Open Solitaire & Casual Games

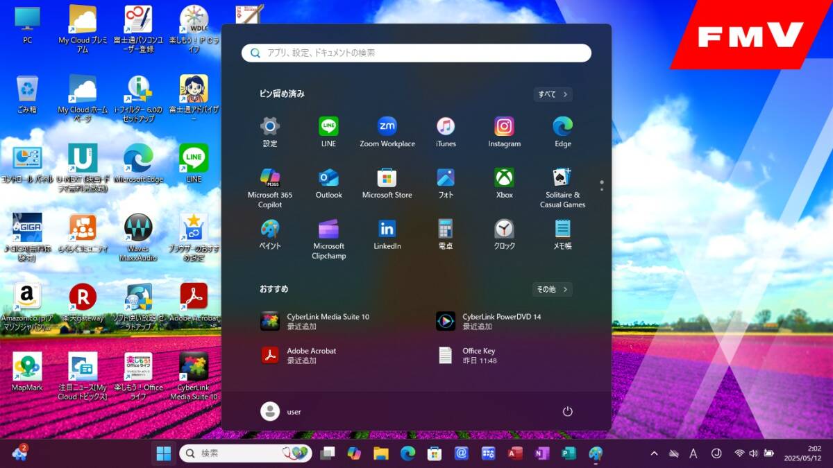pyautogui.click(x=563, y=187)
